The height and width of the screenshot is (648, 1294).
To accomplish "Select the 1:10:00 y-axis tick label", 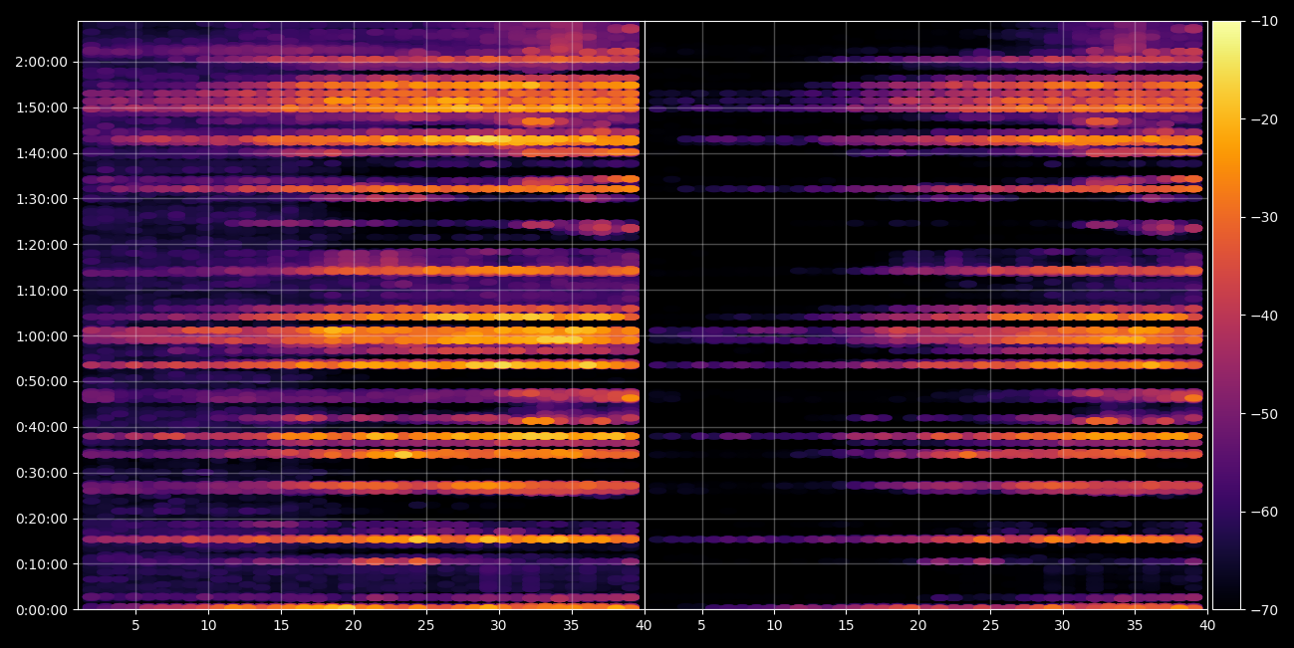I will pyautogui.click(x=42, y=291).
